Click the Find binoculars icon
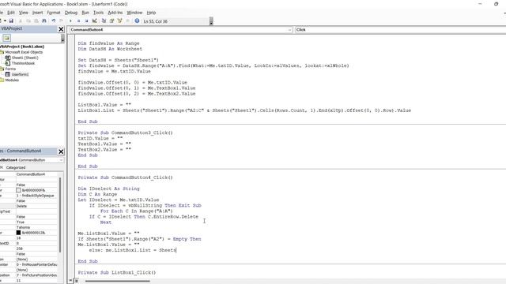Screen dimensions: 506x284 tap(44, 21)
